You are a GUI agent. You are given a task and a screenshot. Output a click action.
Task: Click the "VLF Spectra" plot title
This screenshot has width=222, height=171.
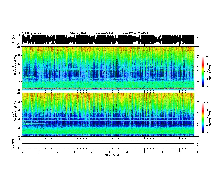point(32,34)
